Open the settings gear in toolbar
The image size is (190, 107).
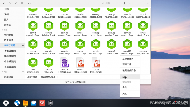tap(29, 3)
